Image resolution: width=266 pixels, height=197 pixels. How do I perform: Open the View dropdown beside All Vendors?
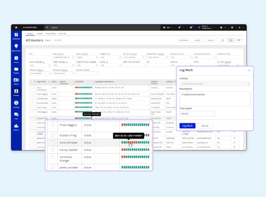click(x=48, y=40)
